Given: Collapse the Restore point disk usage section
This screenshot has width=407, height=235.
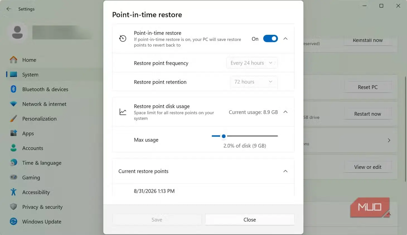Looking at the screenshot, I should [285, 112].
